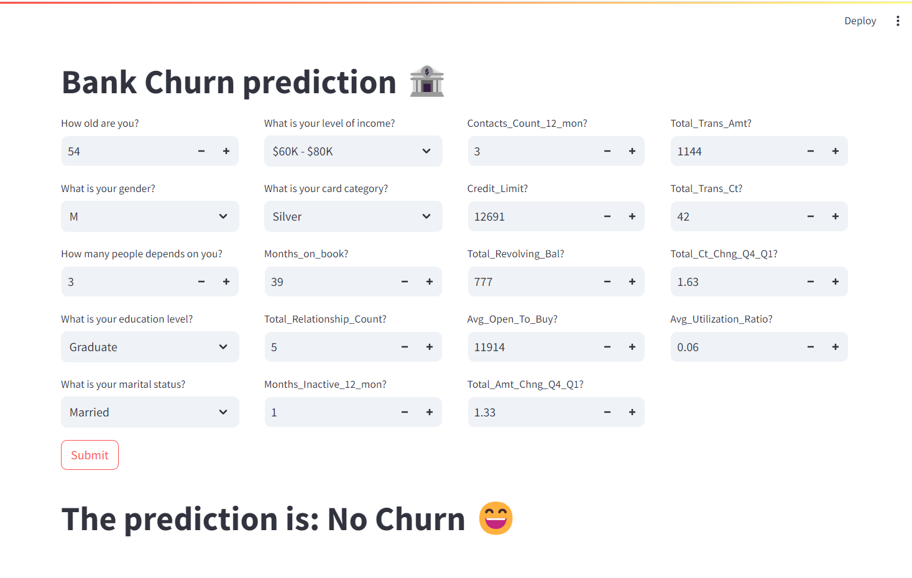This screenshot has width=912, height=578.
Task: Decrement Months_Inactive_12_mon with the minus button
Action: 404,412
